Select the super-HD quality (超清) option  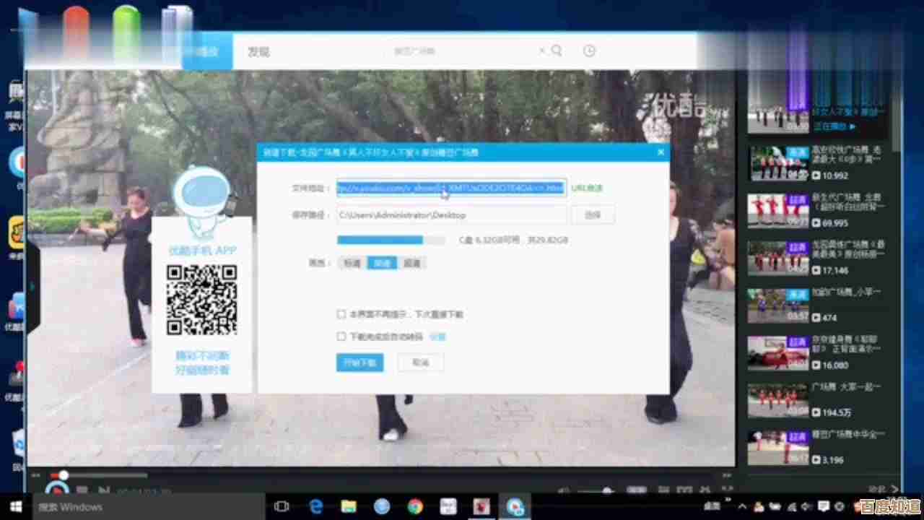pyautogui.click(x=412, y=264)
